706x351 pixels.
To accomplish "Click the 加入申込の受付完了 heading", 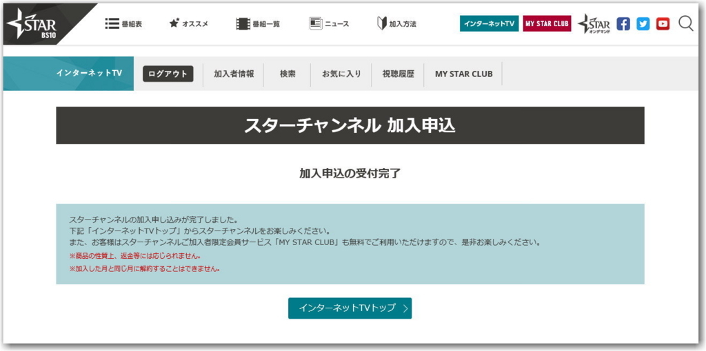I will coord(350,174).
